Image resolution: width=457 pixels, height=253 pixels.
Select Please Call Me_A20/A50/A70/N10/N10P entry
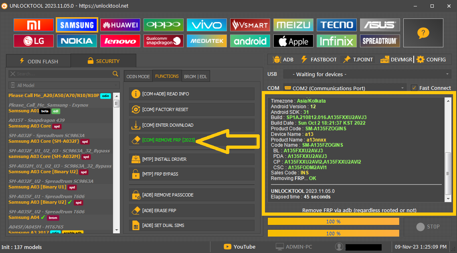pyautogui.click(x=54, y=95)
